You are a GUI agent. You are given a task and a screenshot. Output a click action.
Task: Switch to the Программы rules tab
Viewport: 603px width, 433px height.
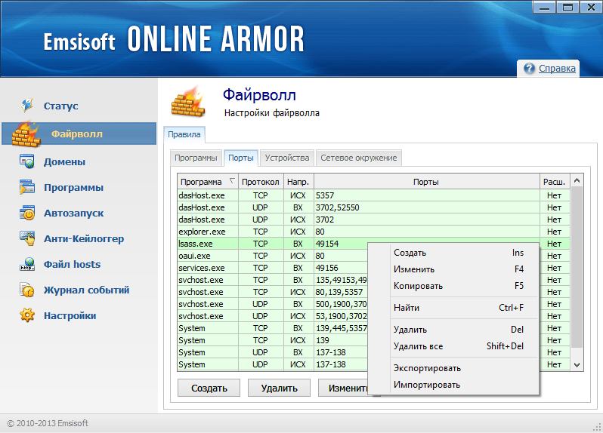(x=196, y=158)
